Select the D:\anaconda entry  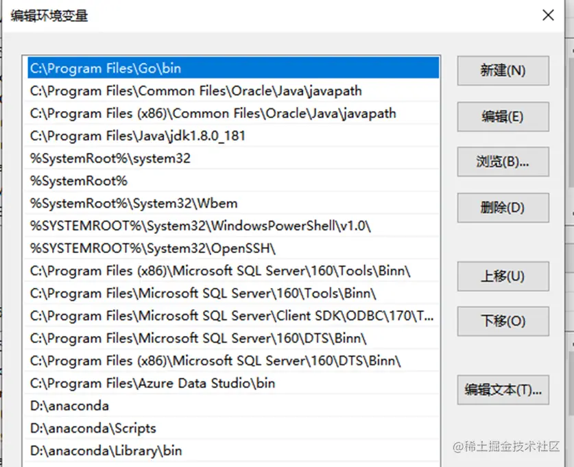(233, 406)
